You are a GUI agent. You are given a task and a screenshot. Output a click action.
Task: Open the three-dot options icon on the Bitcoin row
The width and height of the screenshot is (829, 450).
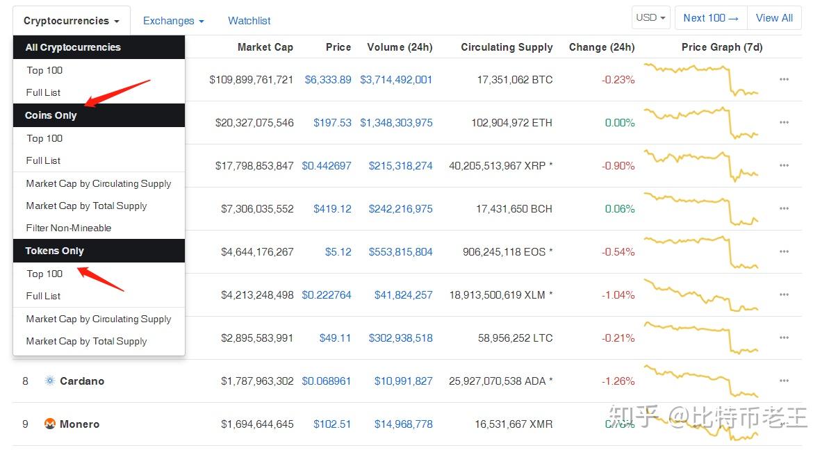(x=784, y=79)
